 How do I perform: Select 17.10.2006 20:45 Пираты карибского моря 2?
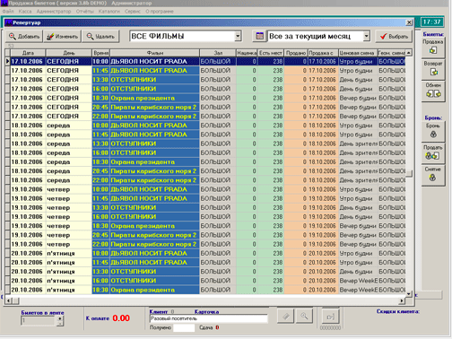click(208, 107)
